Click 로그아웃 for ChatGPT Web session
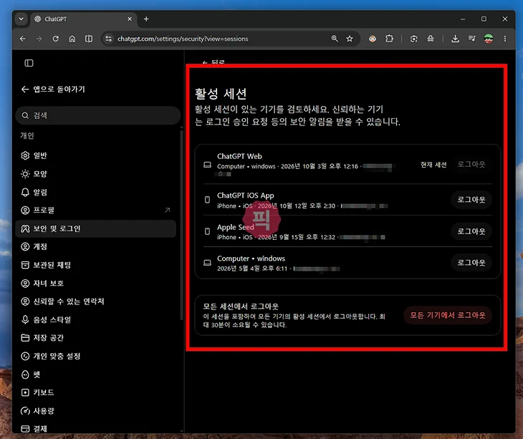The image size is (523, 439). point(471,164)
